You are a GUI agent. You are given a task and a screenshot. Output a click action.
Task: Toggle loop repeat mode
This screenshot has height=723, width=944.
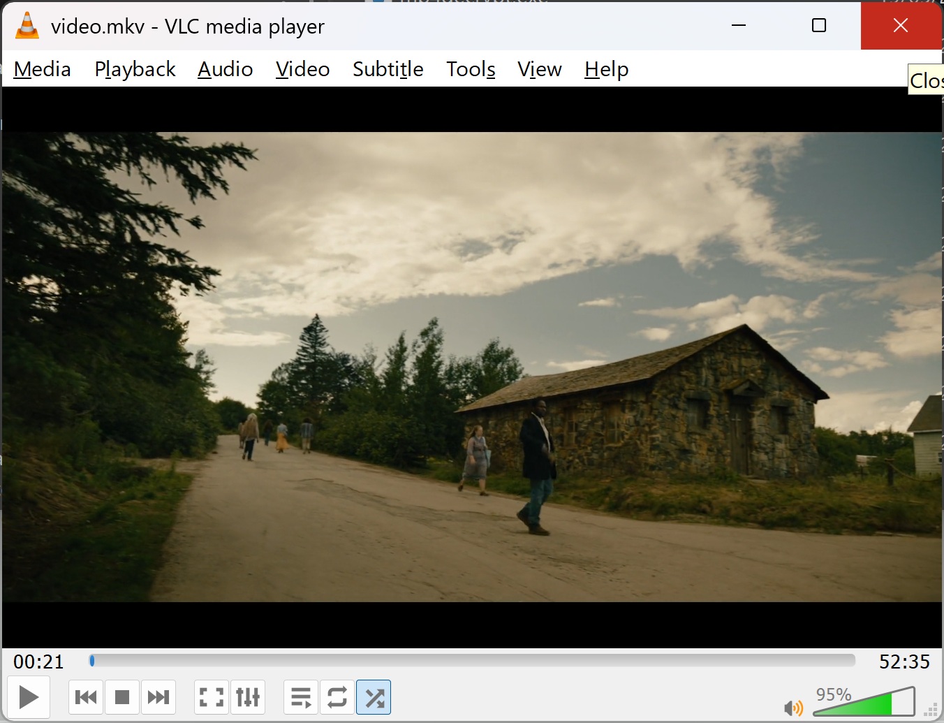point(337,697)
